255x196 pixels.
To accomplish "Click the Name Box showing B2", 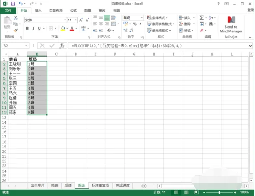I will (15, 46).
